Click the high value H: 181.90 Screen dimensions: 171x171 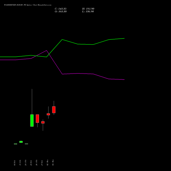click(88, 9)
